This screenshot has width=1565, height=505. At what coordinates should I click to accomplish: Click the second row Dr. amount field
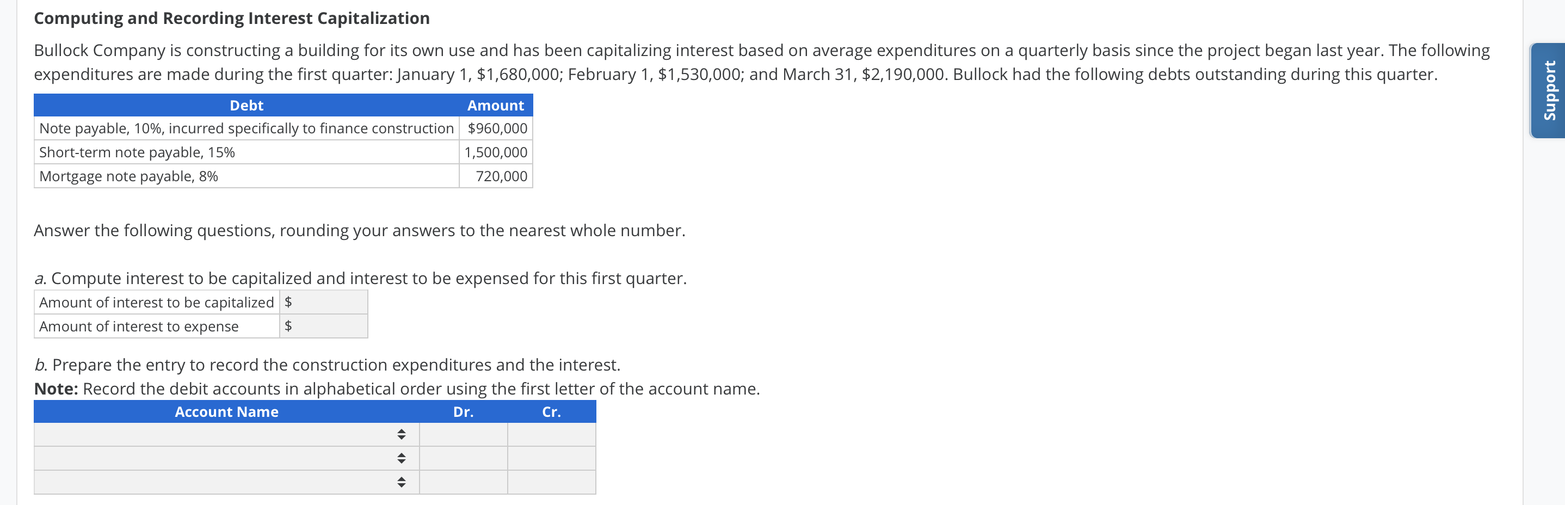[x=464, y=458]
